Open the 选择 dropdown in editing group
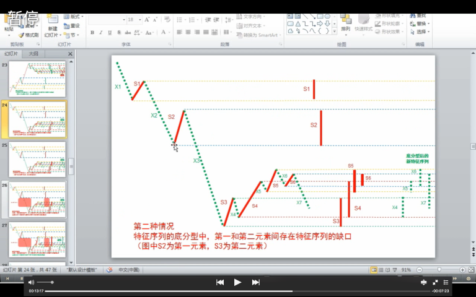Screen dimensions: 476x297 (x=421, y=32)
